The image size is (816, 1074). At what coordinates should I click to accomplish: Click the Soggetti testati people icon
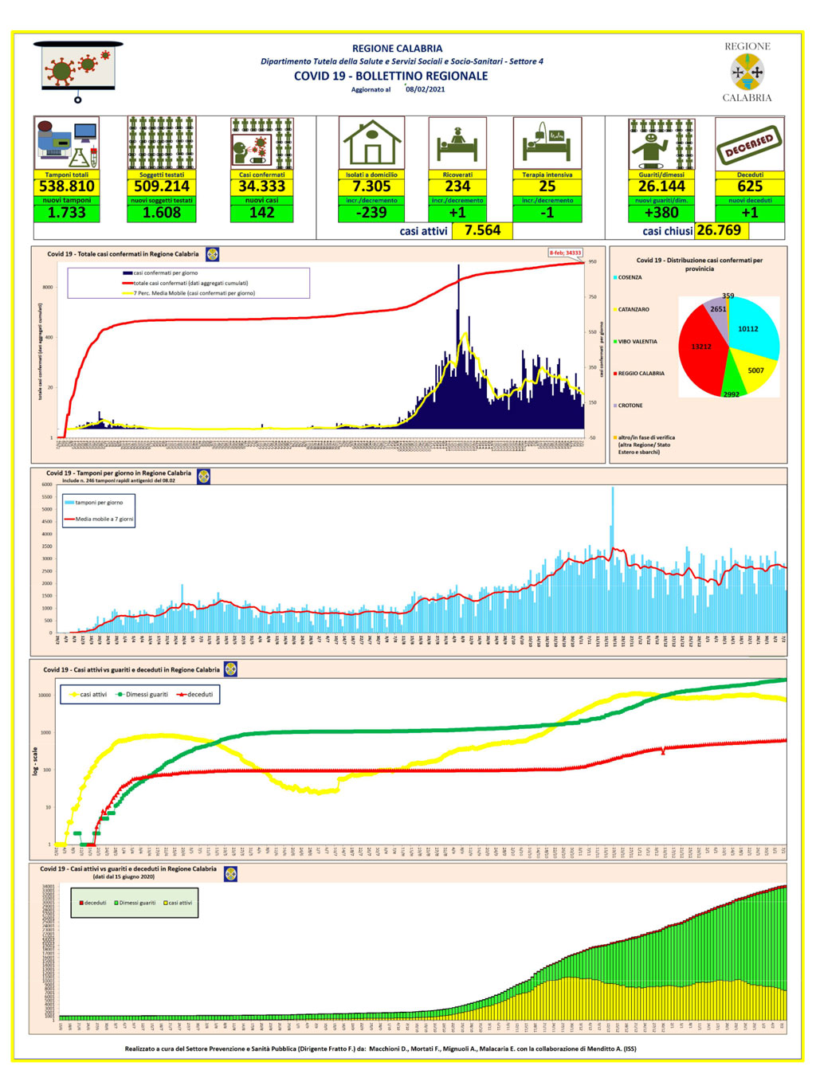pos(162,143)
